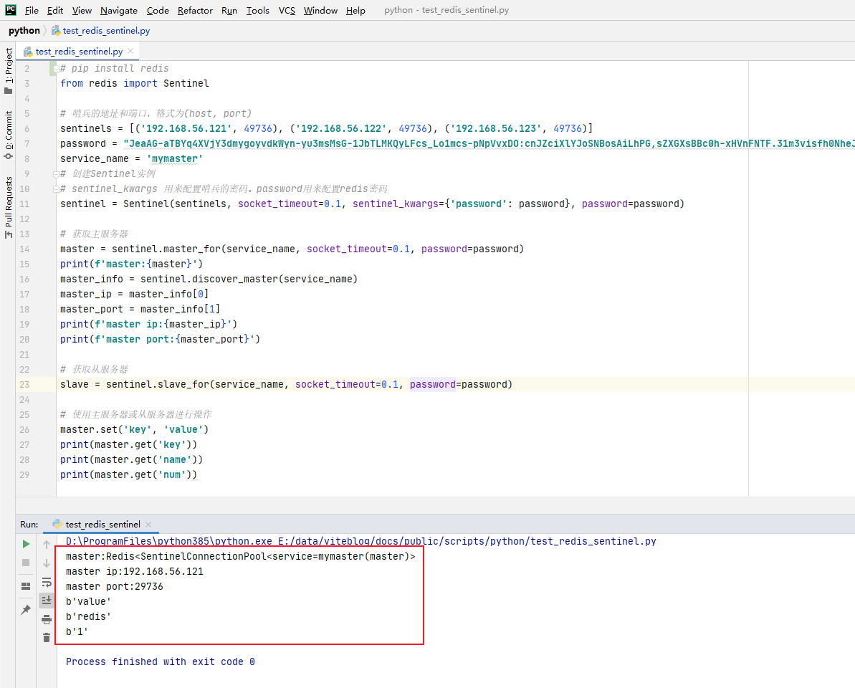Click the master.set('key', 'value') line
855x688 pixels.
pos(134,429)
